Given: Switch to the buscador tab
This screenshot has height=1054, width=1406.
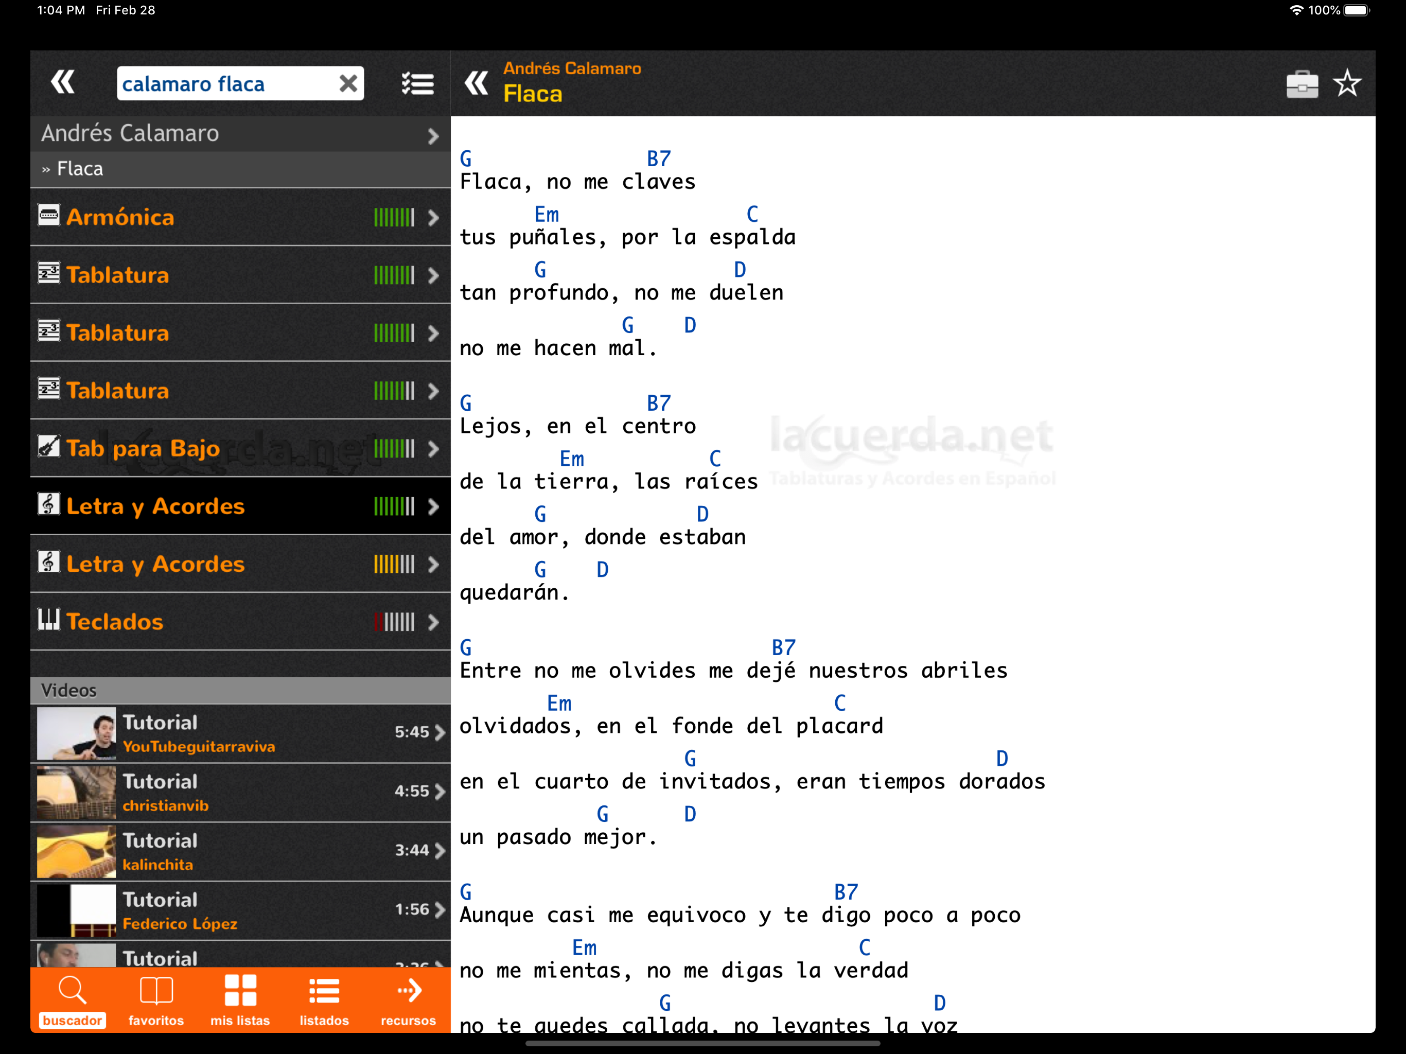Looking at the screenshot, I should [x=73, y=1001].
